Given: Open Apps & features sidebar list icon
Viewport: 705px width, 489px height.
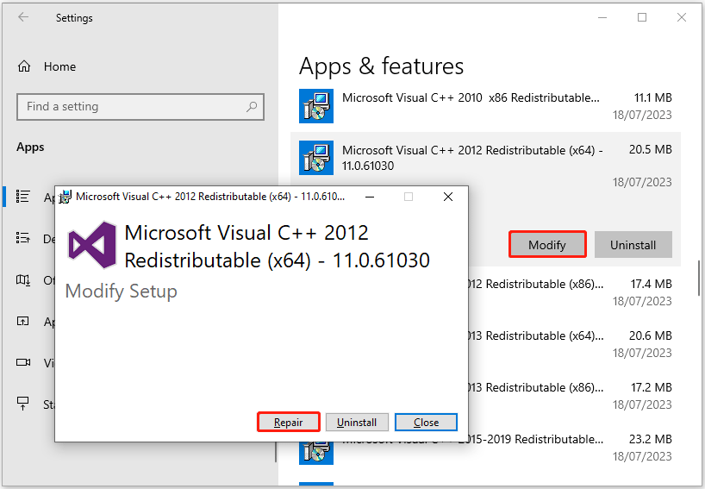Looking at the screenshot, I should 23,197.
